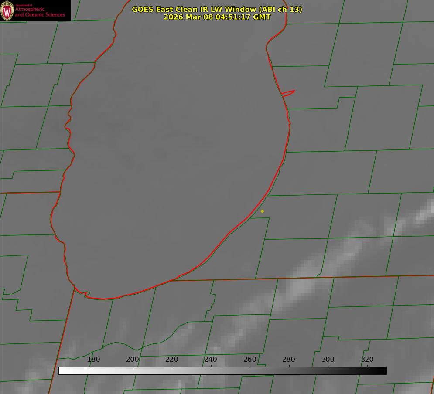
Task: Pick the 280 label on the colorbar
Action: coord(289,359)
